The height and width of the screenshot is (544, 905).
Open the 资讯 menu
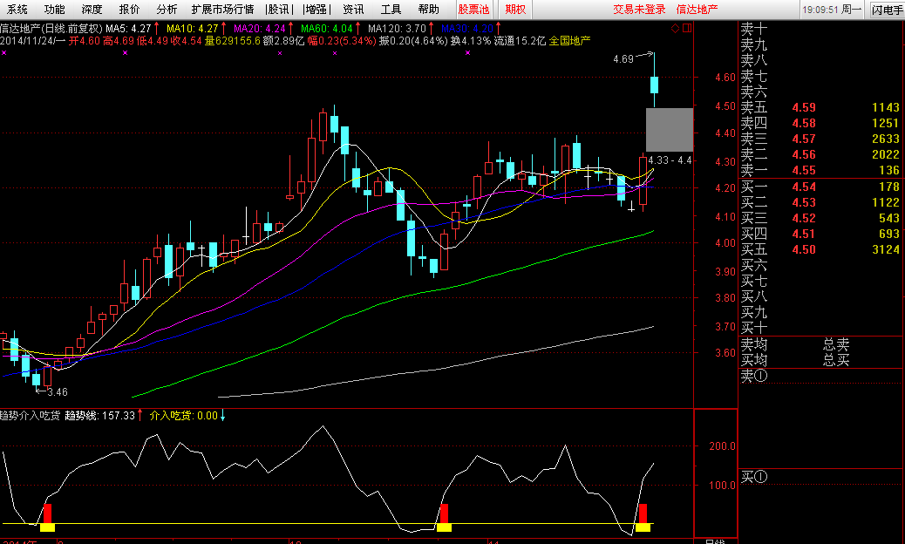pos(353,10)
